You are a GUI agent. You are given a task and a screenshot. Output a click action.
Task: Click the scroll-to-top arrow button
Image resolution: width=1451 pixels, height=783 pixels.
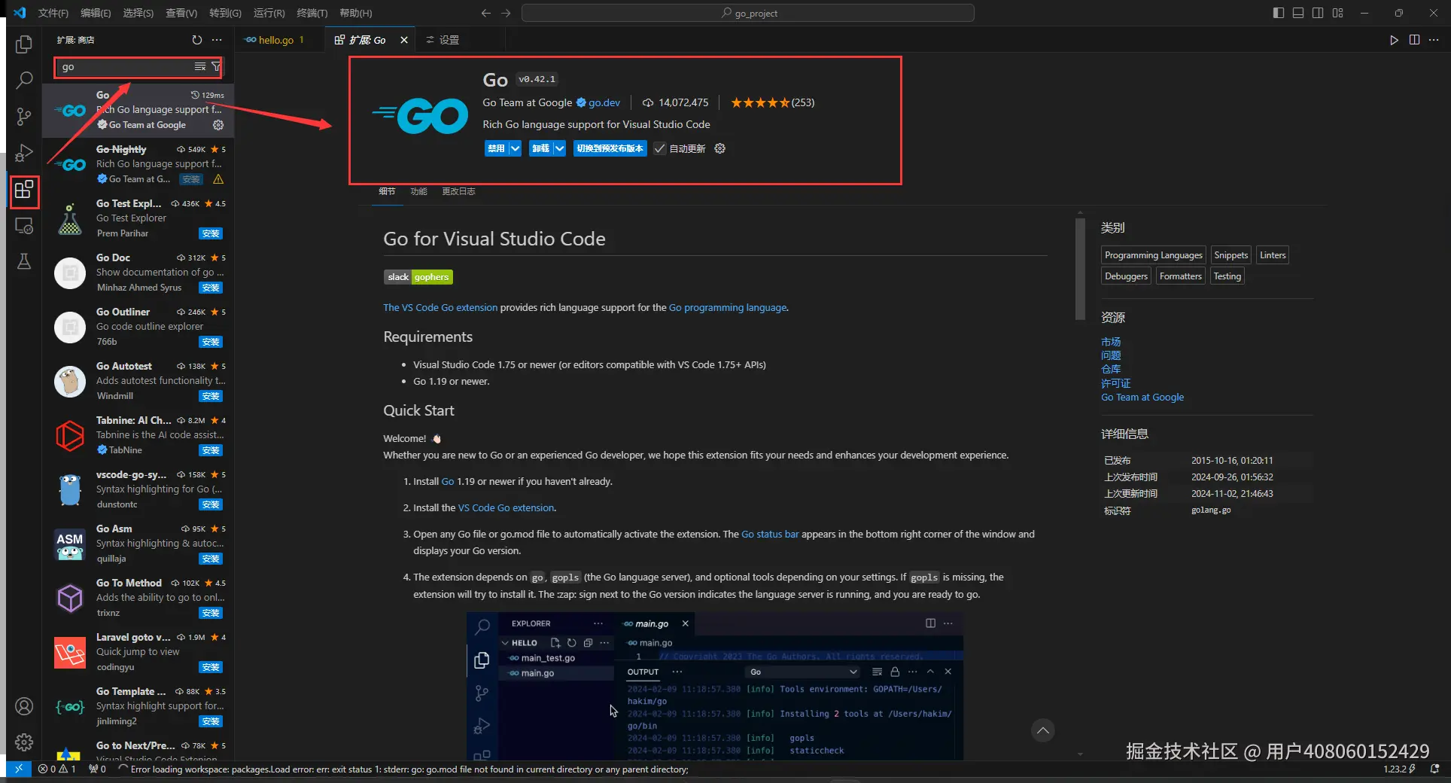tap(1042, 730)
